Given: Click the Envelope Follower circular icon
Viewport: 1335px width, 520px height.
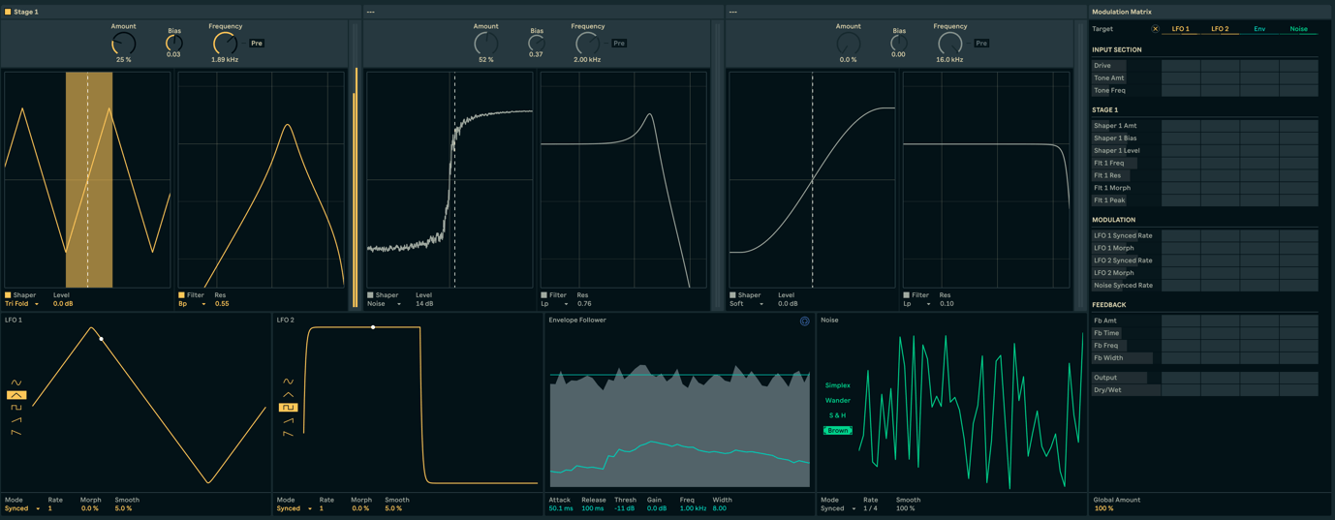Looking at the screenshot, I should click(x=804, y=321).
